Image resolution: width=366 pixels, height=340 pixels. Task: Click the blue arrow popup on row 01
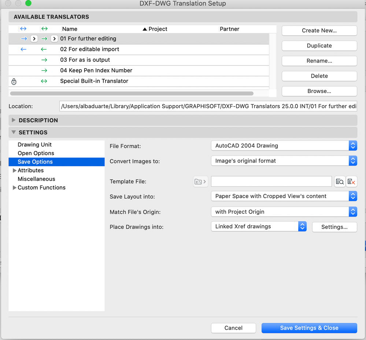pyautogui.click(x=34, y=38)
